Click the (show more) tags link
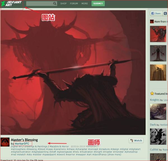 pyautogui.click(x=114, y=155)
